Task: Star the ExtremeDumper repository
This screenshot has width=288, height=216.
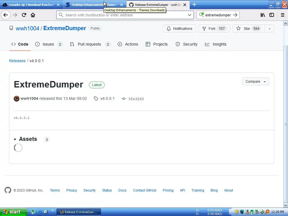Action: [249, 28]
